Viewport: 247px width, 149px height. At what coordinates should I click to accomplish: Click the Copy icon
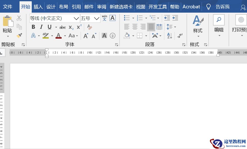coord(19,27)
